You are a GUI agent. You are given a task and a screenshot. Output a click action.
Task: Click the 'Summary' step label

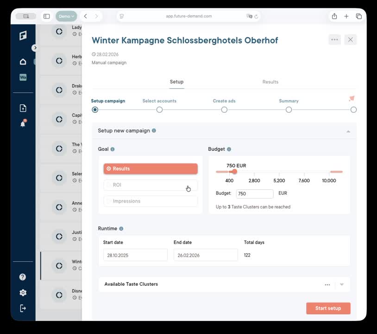289,101
